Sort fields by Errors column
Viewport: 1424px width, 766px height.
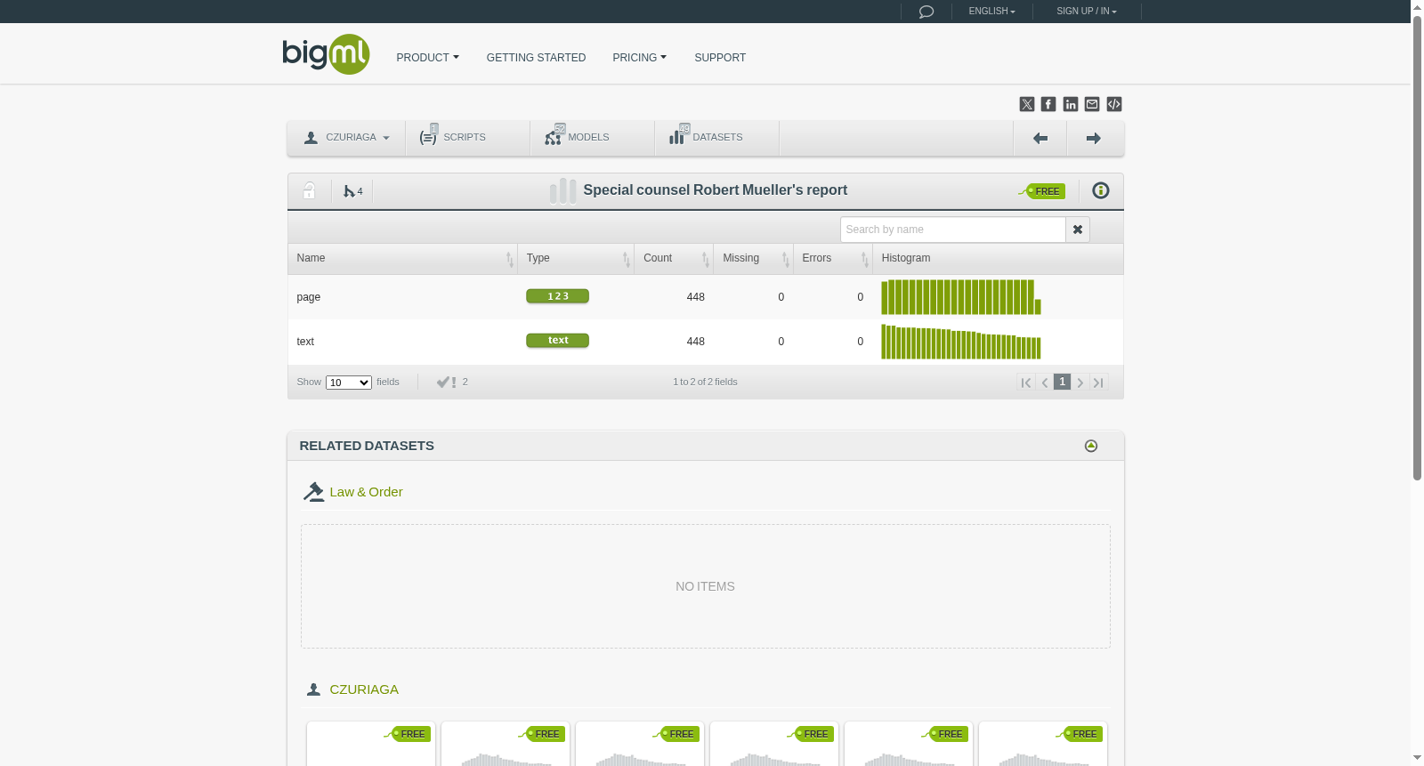(x=832, y=259)
